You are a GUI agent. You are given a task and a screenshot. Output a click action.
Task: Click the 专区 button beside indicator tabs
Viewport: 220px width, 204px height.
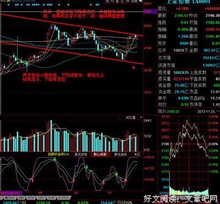137,154
